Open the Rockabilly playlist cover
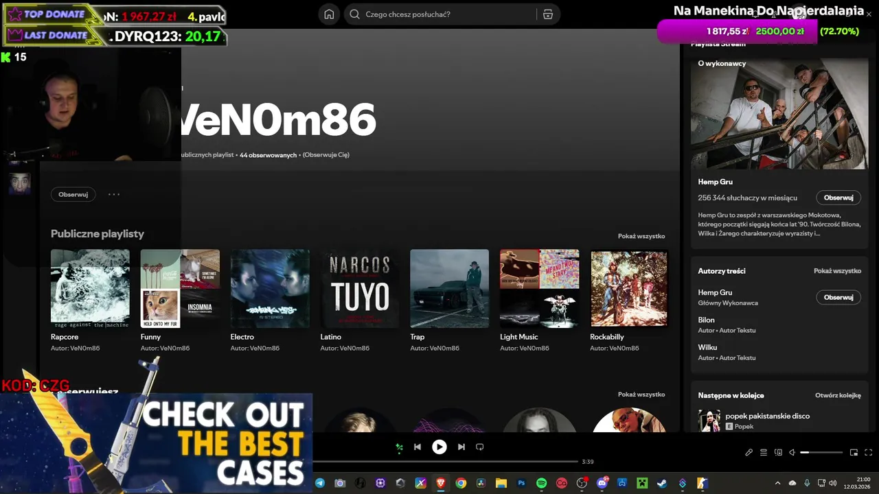This screenshot has width=879, height=494. pos(629,288)
